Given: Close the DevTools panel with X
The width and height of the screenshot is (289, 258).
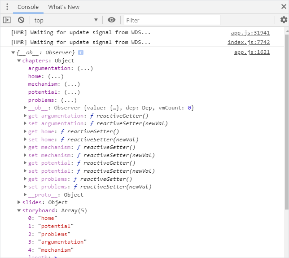Looking at the screenshot, I should click(x=283, y=7).
